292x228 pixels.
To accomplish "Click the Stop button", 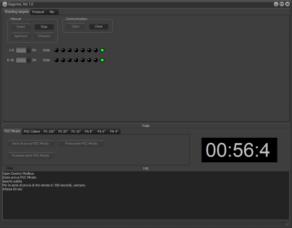I will click(44, 26).
